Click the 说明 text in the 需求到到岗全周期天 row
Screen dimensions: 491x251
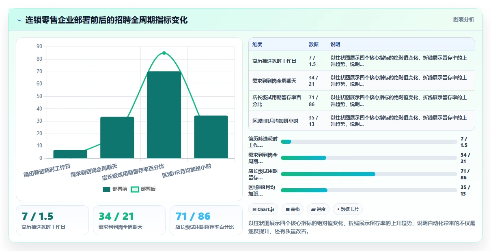click(398, 81)
